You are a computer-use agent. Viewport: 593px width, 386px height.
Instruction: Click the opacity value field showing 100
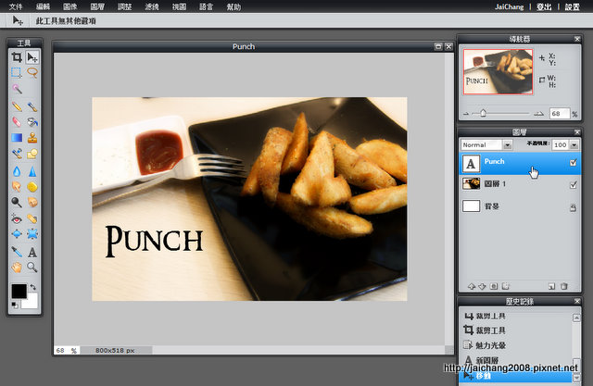(561, 144)
